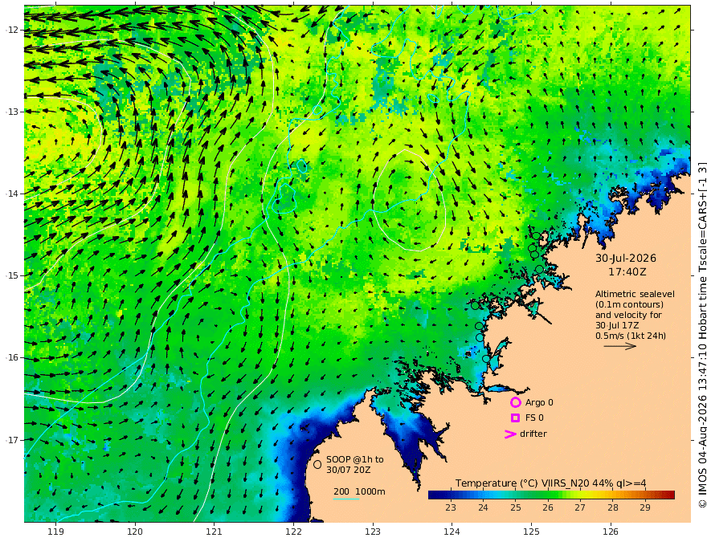Click the magenta drifter arrowhead legend icon
Viewport: 707px width, 546px height.
[x=510, y=434]
